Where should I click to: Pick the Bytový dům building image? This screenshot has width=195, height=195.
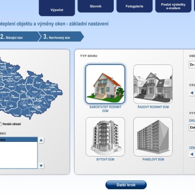(x=105, y=136)
